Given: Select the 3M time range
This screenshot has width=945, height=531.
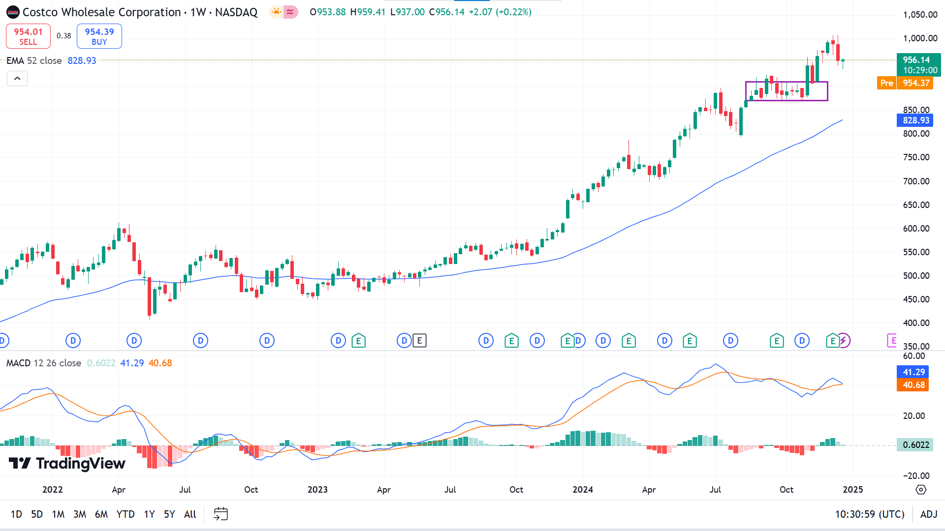Looking at the screenshot, I should coord(80,514).
